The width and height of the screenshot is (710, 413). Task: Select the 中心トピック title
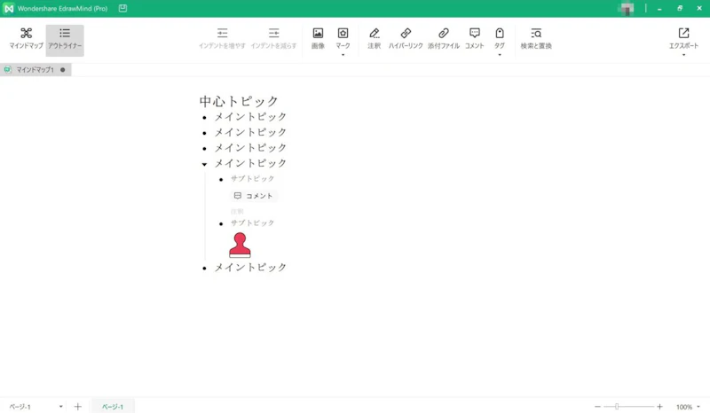[x=239, y=101]
